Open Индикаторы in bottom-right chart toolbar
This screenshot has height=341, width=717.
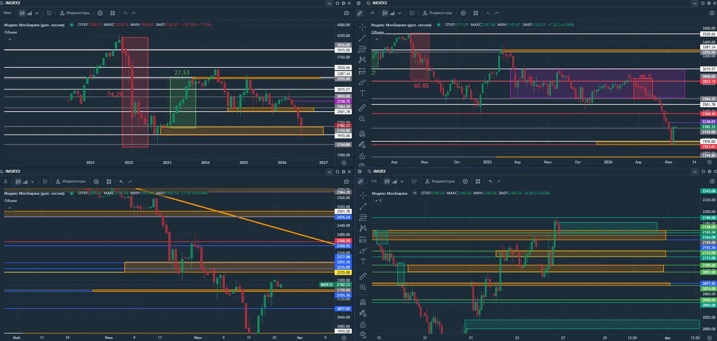click(440, 181)
